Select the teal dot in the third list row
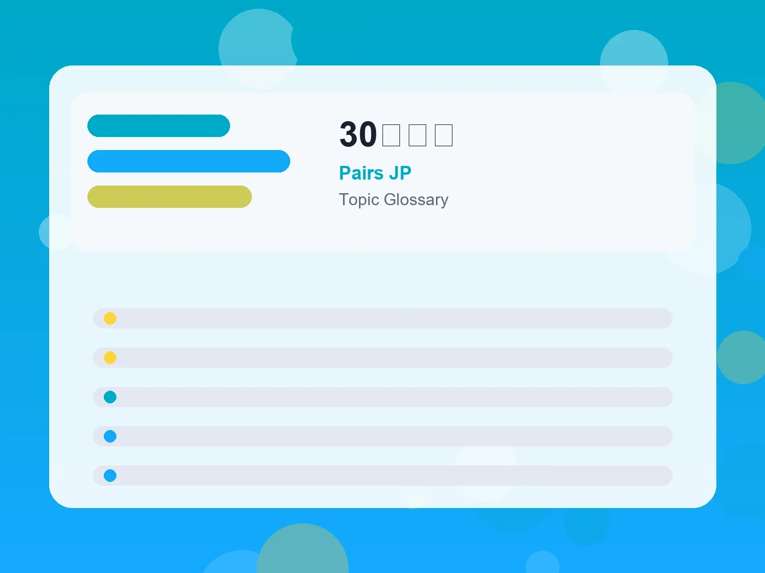 [110, 397]
